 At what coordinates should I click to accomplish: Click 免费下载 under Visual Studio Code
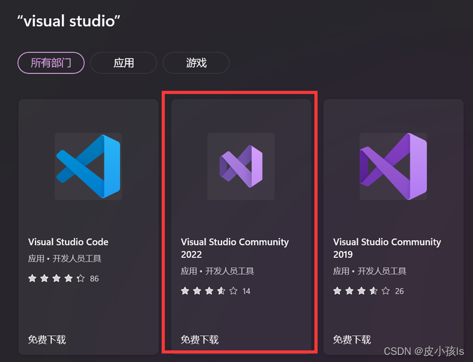tap(47, 340)
